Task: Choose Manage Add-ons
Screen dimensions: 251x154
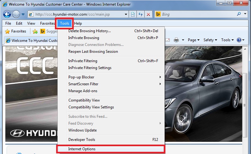Action: click(111, 91)
